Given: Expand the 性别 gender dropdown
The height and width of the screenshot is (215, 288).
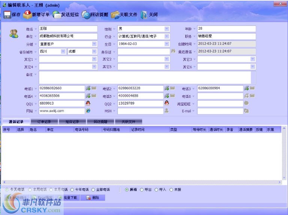Looking at the screenshot, I should (167, 29).
